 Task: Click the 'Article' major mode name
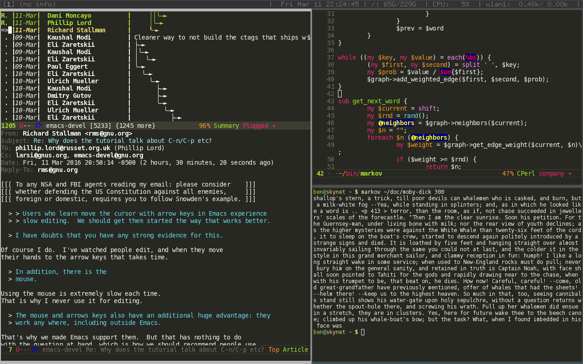pyautogui.click(x=296, y=349)
